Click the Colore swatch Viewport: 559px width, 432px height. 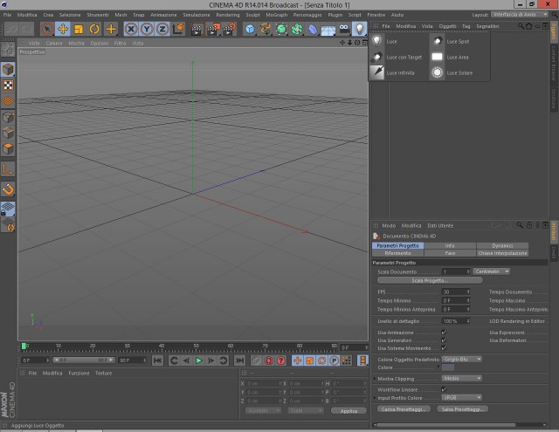tap(448, 367)
